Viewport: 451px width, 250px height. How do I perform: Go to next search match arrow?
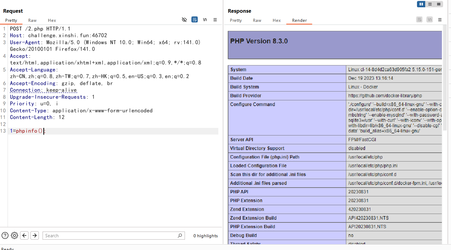[x=35, y=235]
